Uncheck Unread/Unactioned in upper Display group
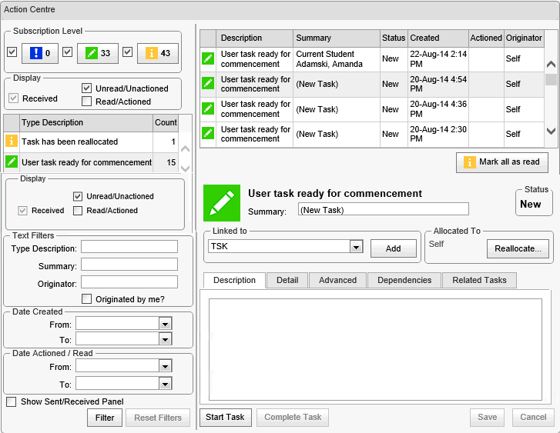The height and width of the screenshot is (433, 560). click(86, 88)
